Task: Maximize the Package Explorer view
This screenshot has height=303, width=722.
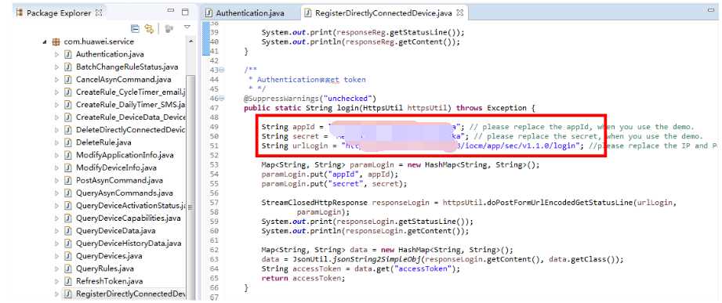Action: [185, 12]
